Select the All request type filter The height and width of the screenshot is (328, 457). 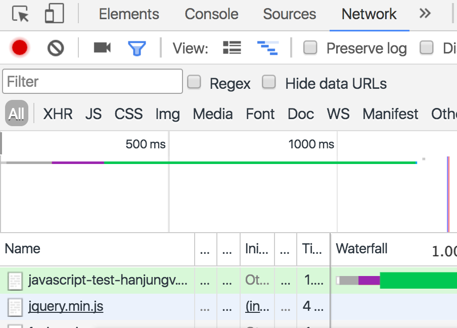17,113
